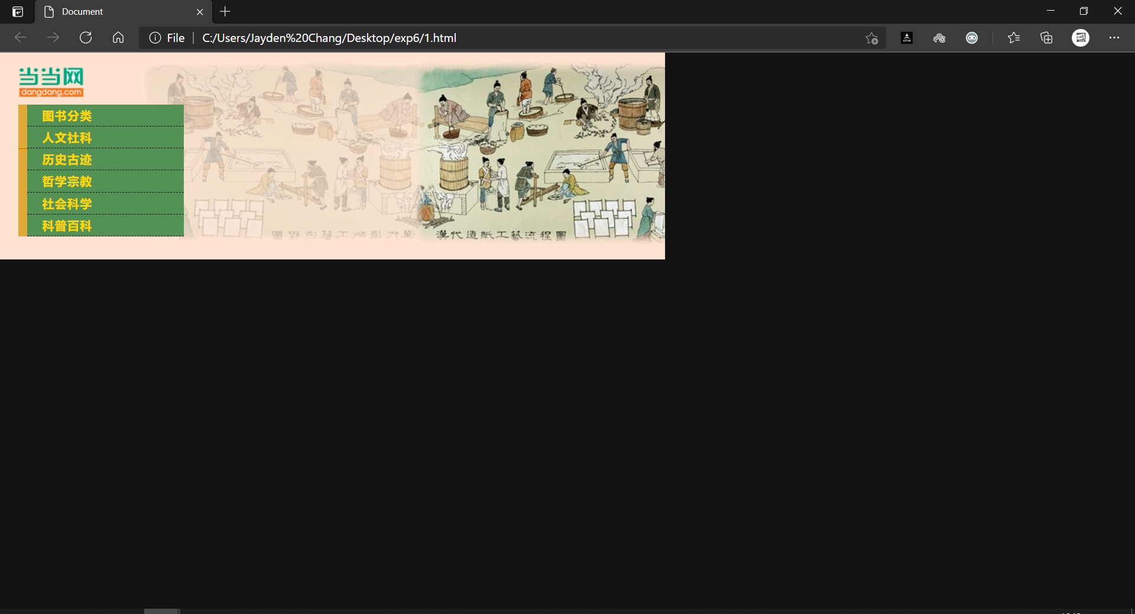Go back to previous page
This screenshot has height=614, width=1135.
pyautogui.click(x=21, y=38)
